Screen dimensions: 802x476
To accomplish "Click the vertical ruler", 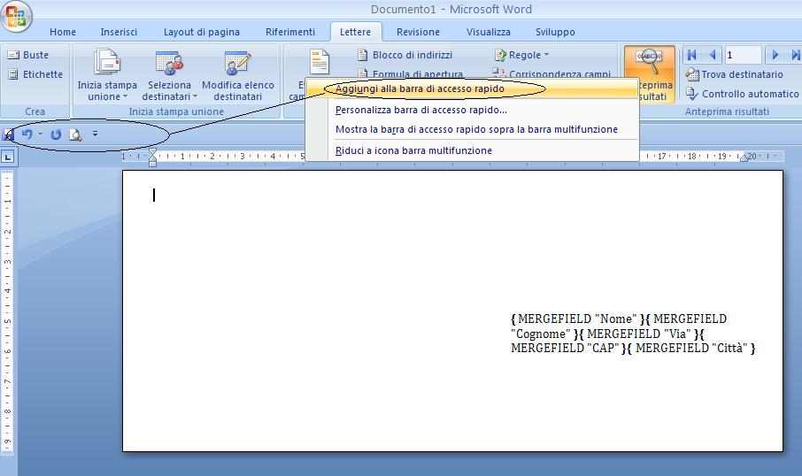I will 8,312.
